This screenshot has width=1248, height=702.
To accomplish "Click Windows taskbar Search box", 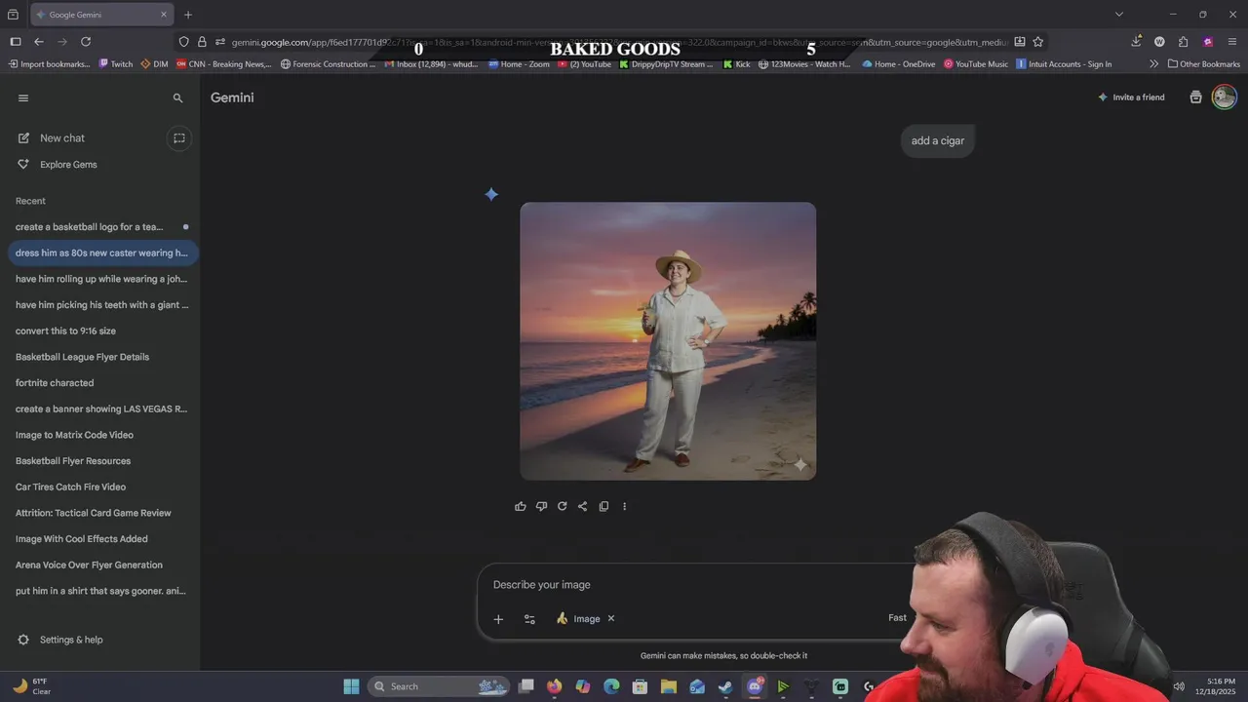I will 439,686.
